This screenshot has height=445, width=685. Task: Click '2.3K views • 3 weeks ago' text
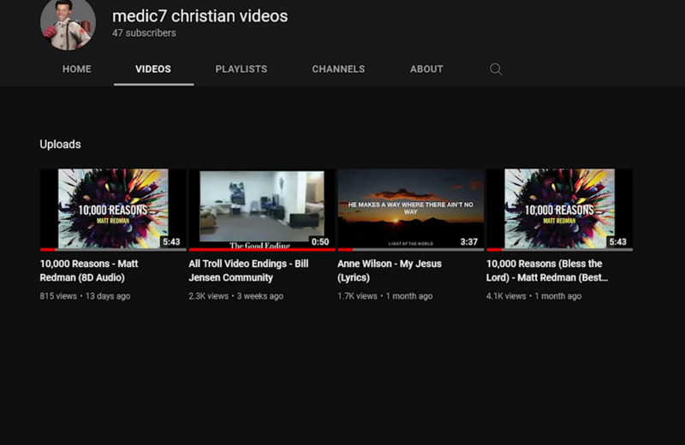(x=236, y=296)
